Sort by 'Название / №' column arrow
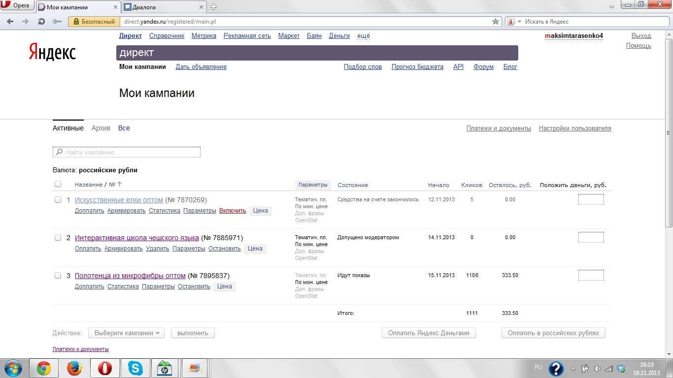This screenshot has height=378, width=673. coord(119,185)
